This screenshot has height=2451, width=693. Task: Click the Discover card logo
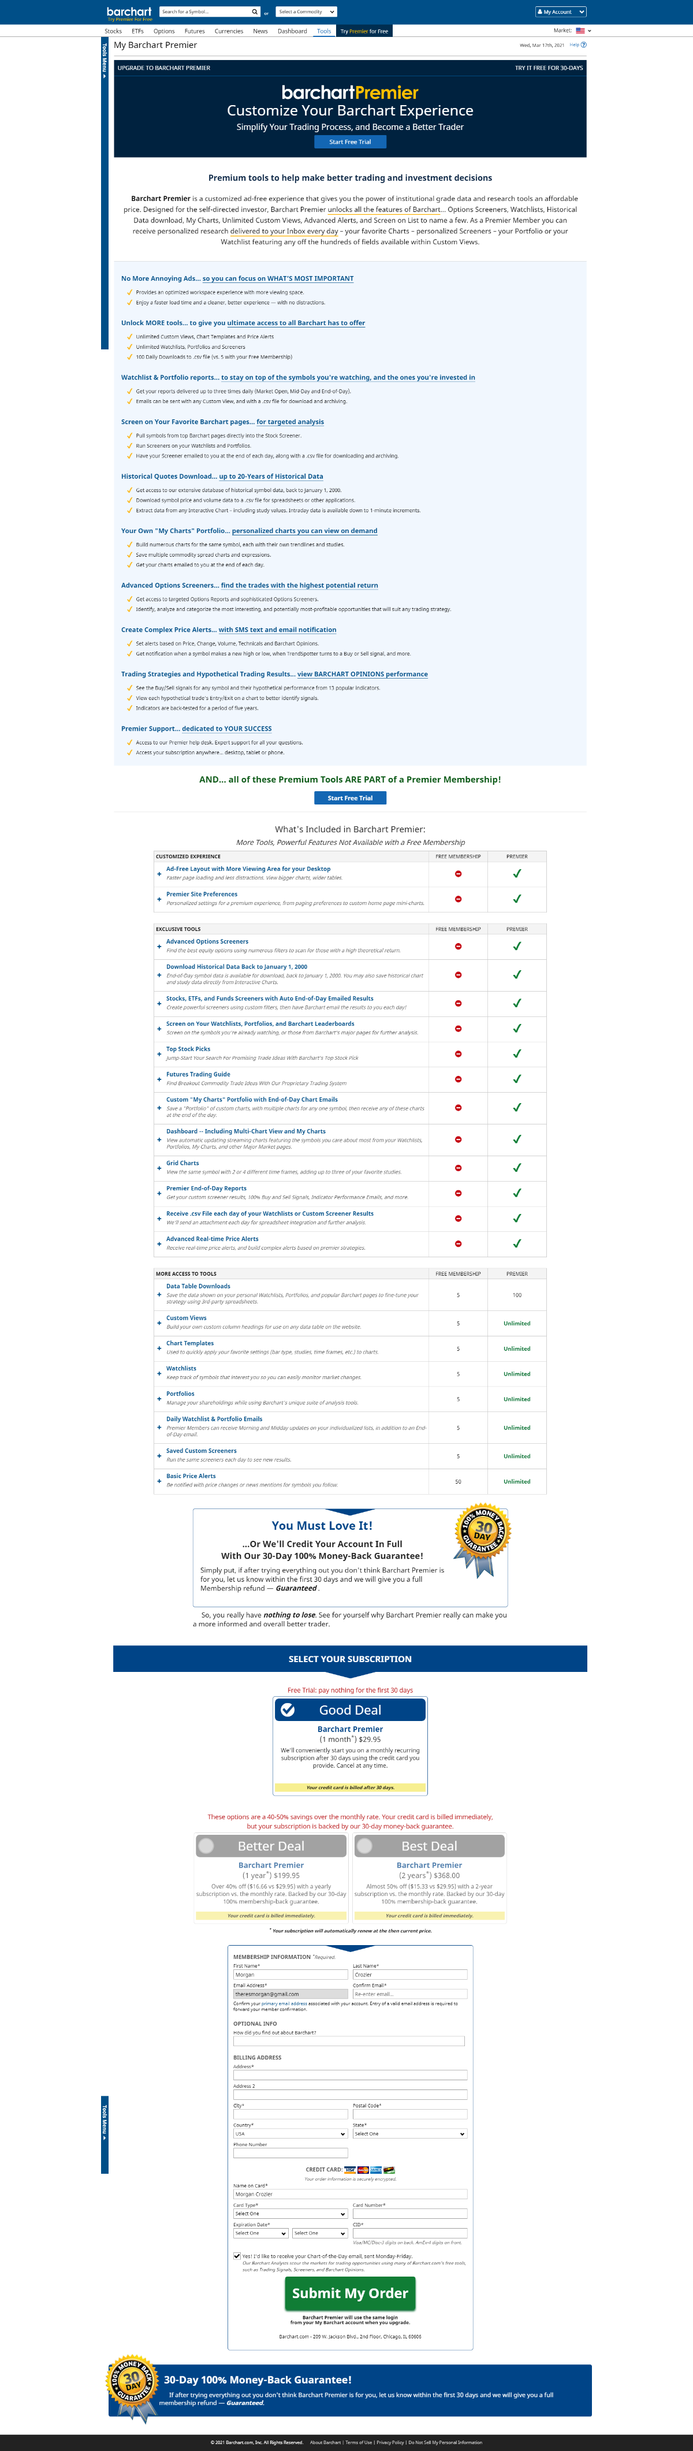tap(389, 2169)
